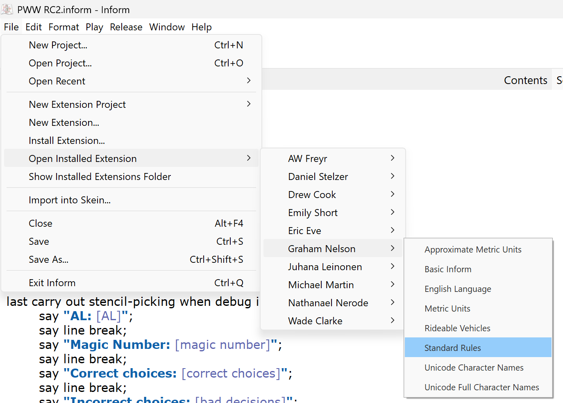Click Close in the File menu
The image size is (563, 403).
coord(131,223)
